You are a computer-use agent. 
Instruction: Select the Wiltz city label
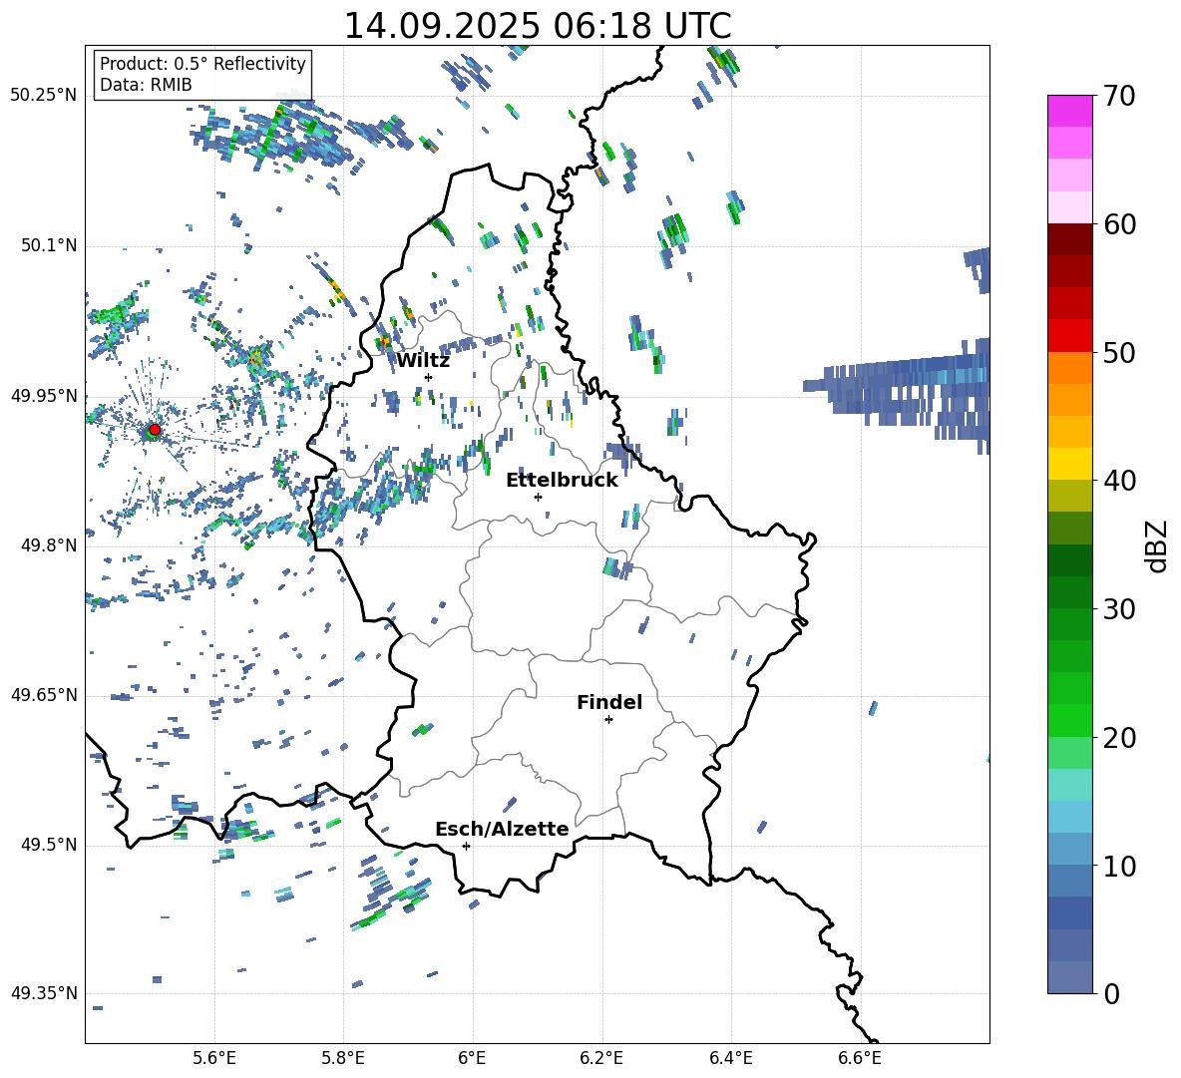(x=423, y=360)
